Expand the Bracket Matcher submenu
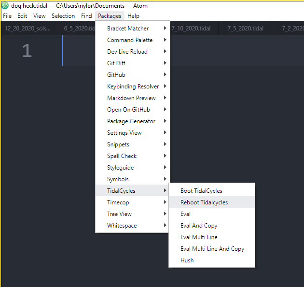Screen dimensions: 304x287 pyautogui.click(x=133, y=29)
